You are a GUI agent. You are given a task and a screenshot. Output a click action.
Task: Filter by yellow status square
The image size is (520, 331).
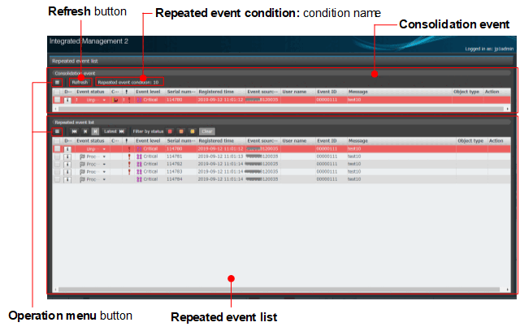pos(193,131)
